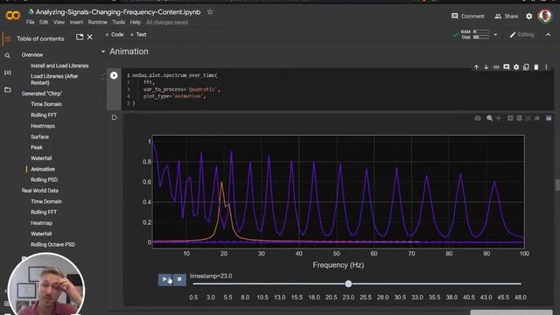Click the timestamp slider handle
Image resolution: width=560 pixels, height=315 pixels.
(x=348, y=283)
